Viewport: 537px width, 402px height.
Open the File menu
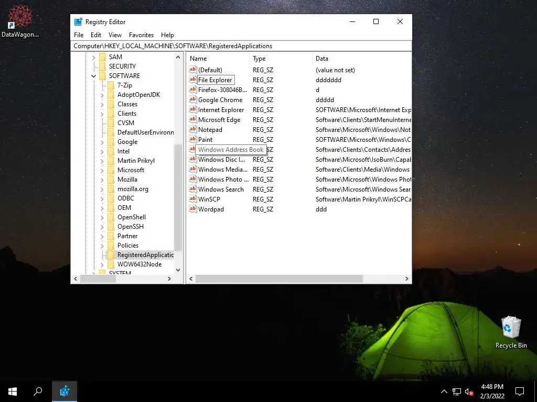click(x=79, y=35)
